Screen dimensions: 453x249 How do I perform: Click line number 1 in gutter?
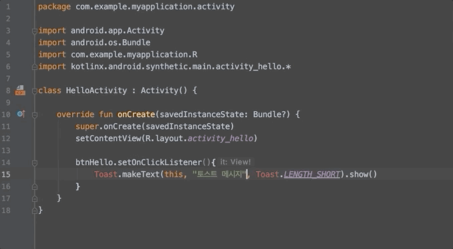[8, 7]
